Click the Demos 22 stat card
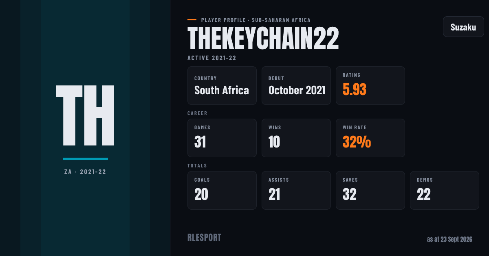The image size is (489, 256). click(x=445, y=191)
